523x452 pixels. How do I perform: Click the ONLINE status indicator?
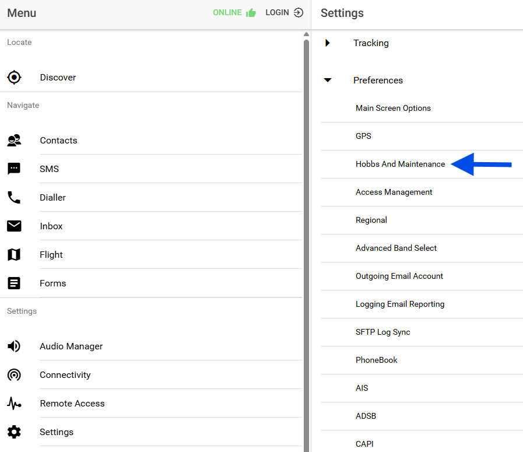tap(234, 13)
